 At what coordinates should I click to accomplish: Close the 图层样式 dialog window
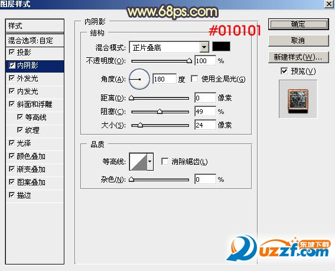pos(329,4)
